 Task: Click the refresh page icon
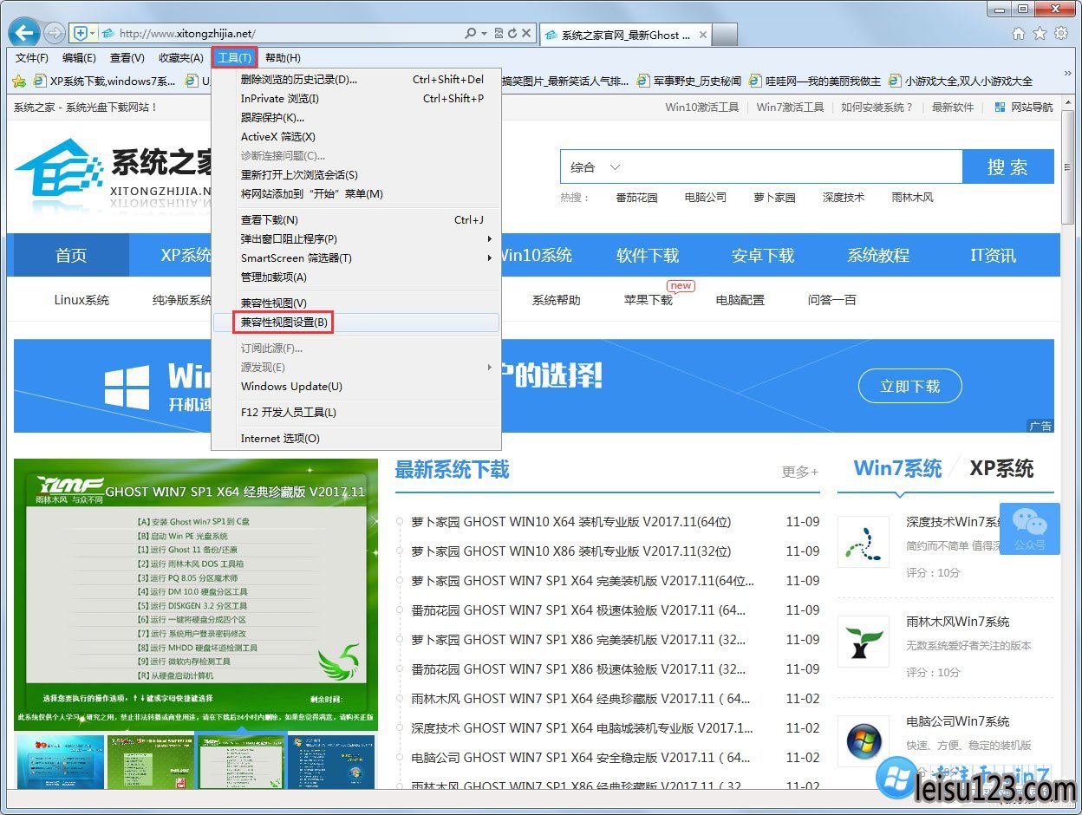[x=512, y=33]
